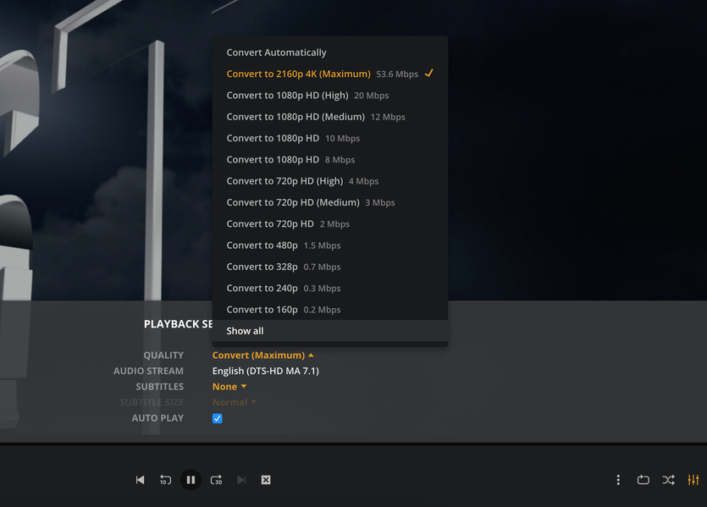
Task: Click the skip-to-next button
Action: [x=241, y=480]
